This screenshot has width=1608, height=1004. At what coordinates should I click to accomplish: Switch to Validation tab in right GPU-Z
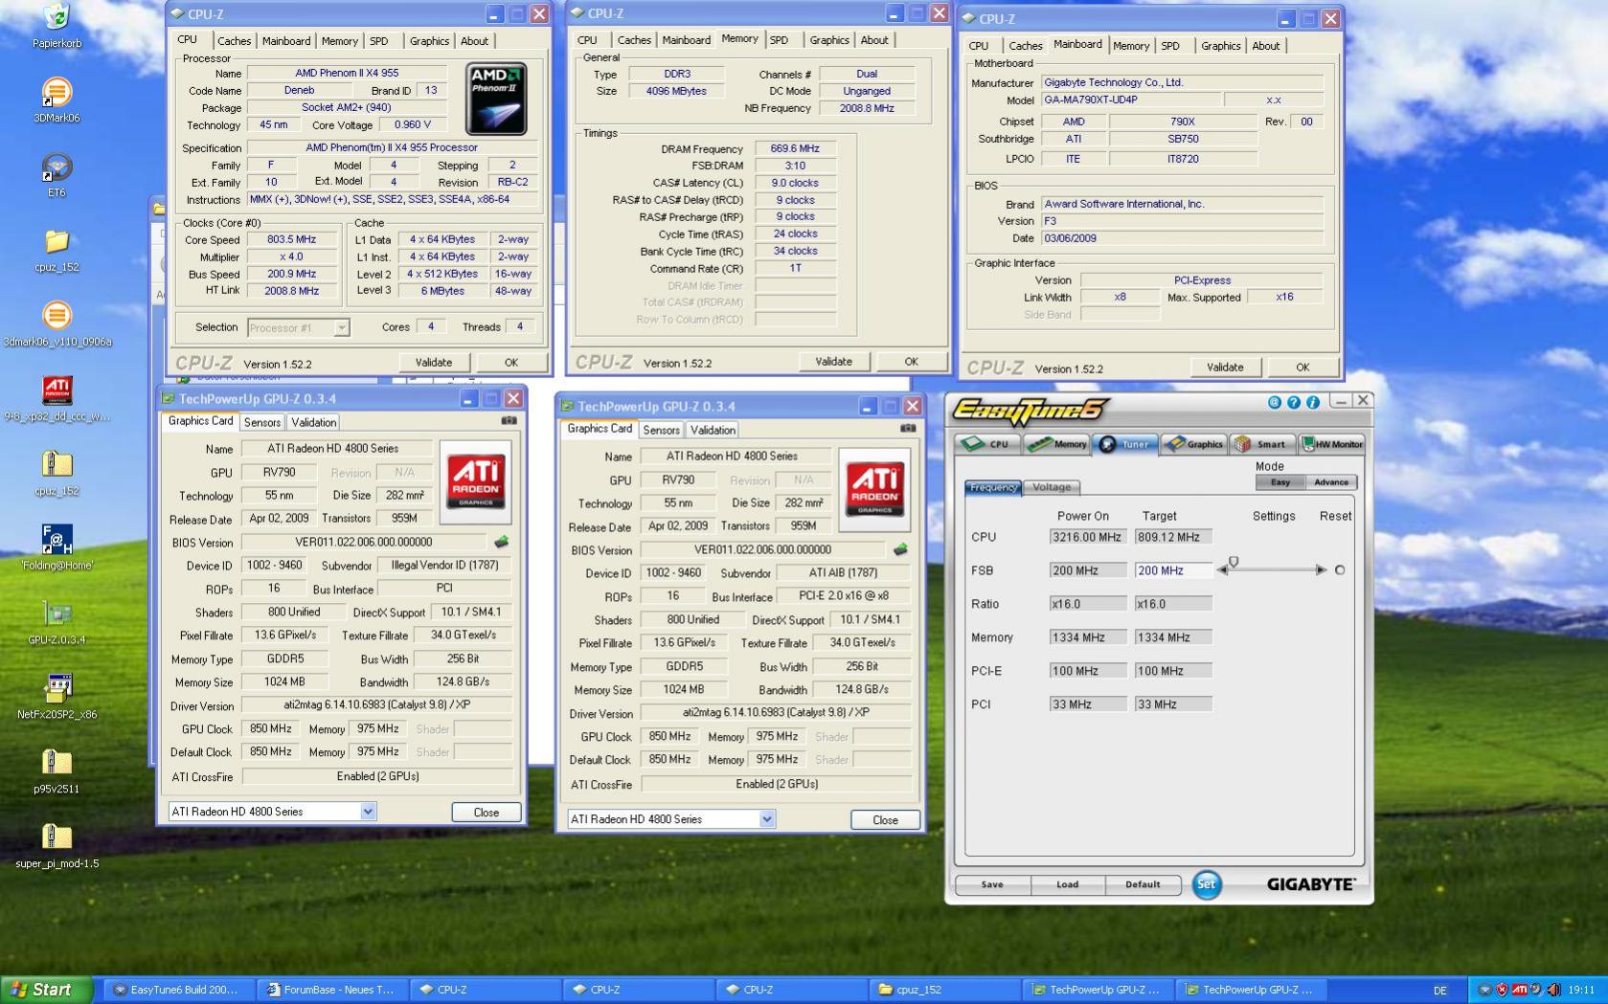[713, 431]
